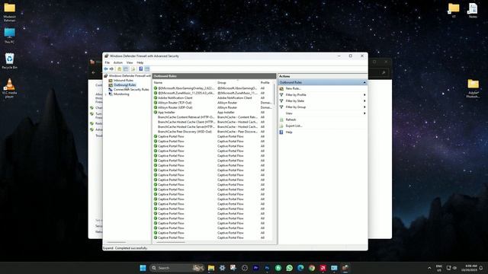This screenshot has height=274, width=488.
Task: Click green check icon beside Adobe Notification Client
Action: (x=156, y=97)
